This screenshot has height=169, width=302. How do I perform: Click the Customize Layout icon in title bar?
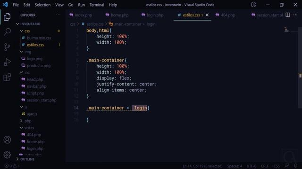[x=253, y=5]
